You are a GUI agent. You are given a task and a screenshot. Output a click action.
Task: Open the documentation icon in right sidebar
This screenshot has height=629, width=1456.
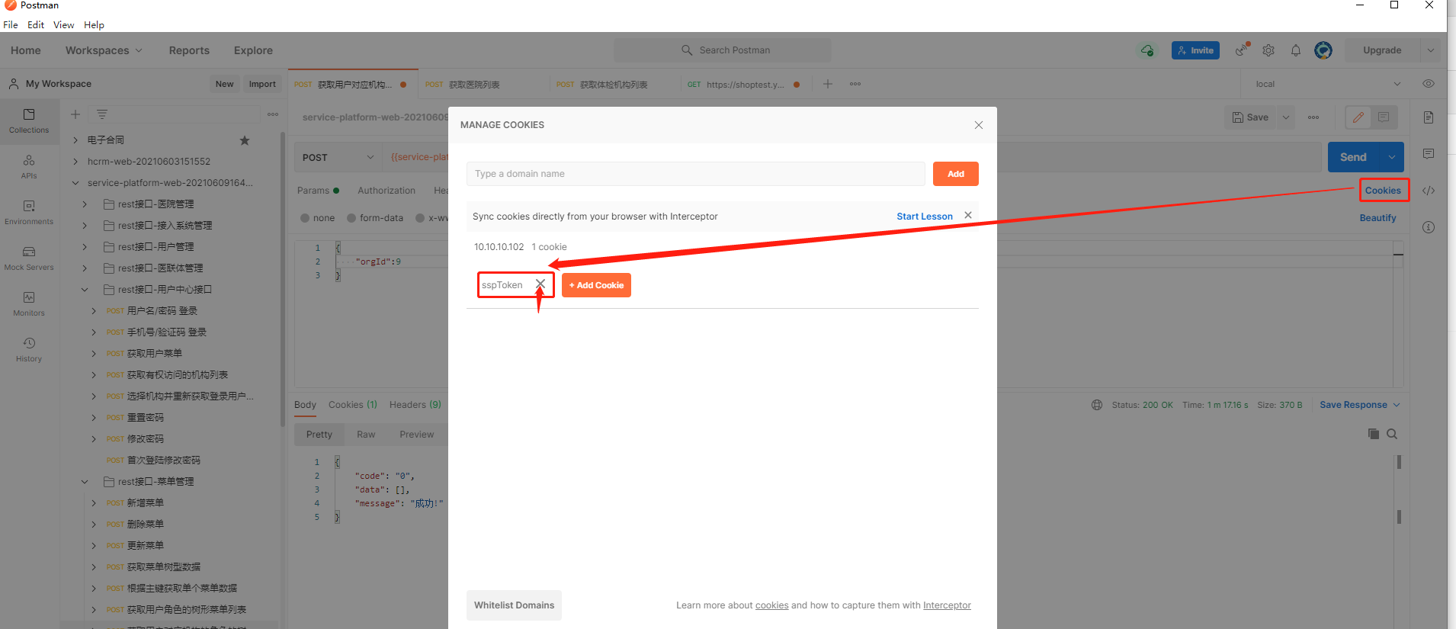(x=1429, y=117)
